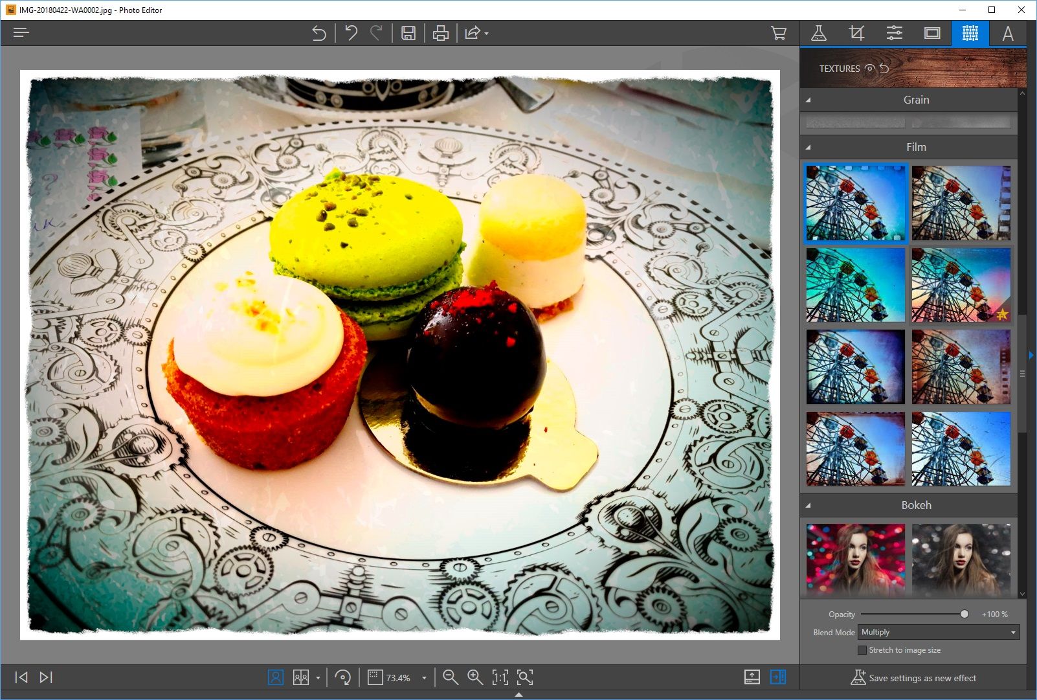Open the Effects flask panel
Screen dimensions: 1037x700
pyautogui.click(x=820, y=33)
